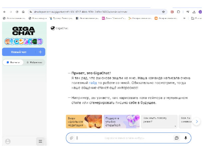Image resolution: width=213 pixels, height=159 pixels.
Task: Open the bookmark with the orange B icon
Action: tap(166, 18)
